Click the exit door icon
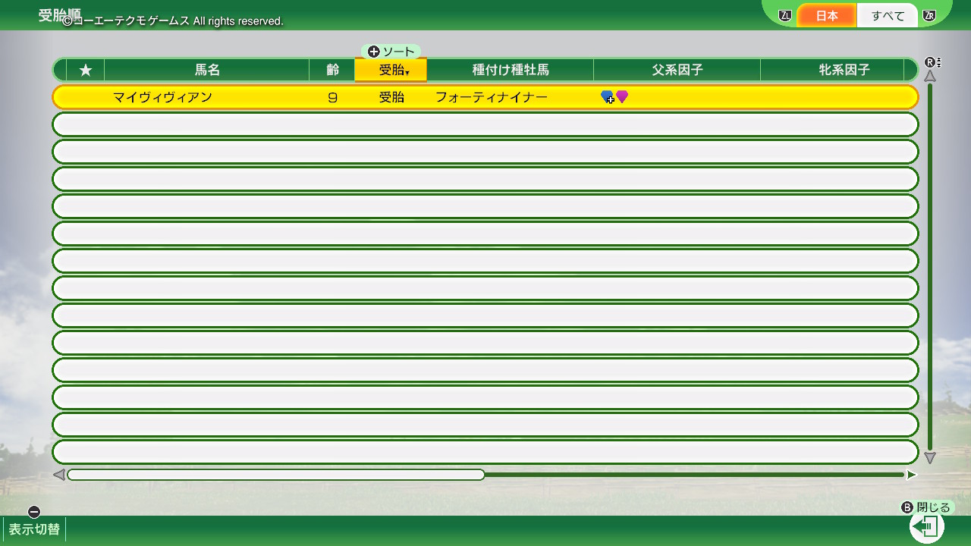The image size is (971, 546). click(926, 526)
